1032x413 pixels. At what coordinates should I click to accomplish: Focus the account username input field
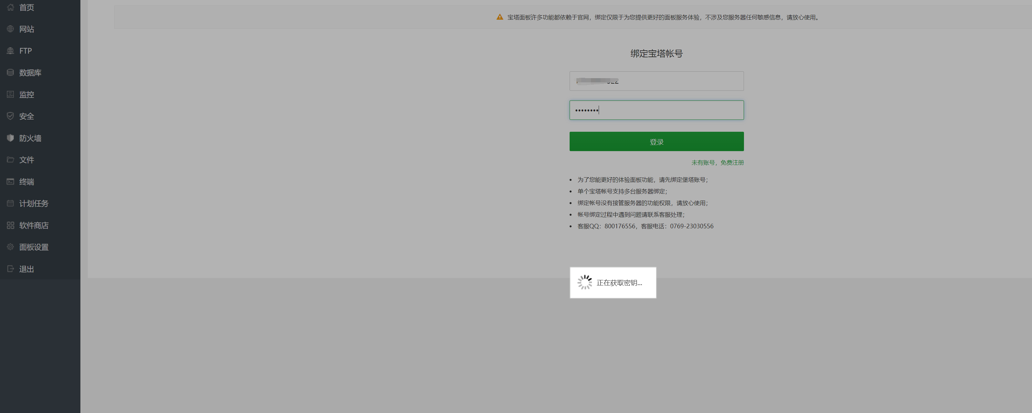point(656,81)
